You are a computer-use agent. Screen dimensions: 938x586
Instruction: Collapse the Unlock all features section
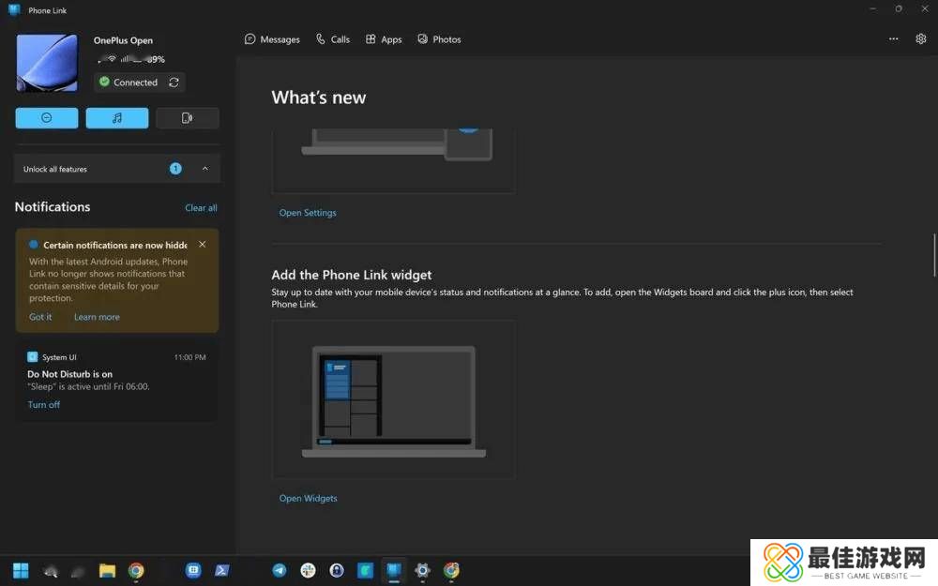tap(205, 169)
